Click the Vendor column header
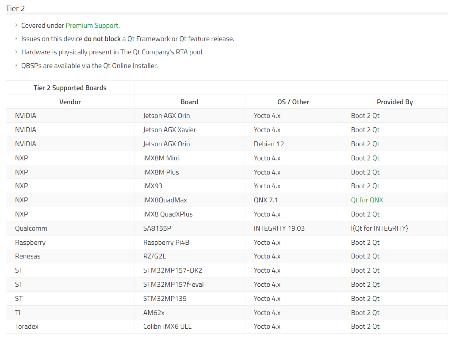 [70, 102]
